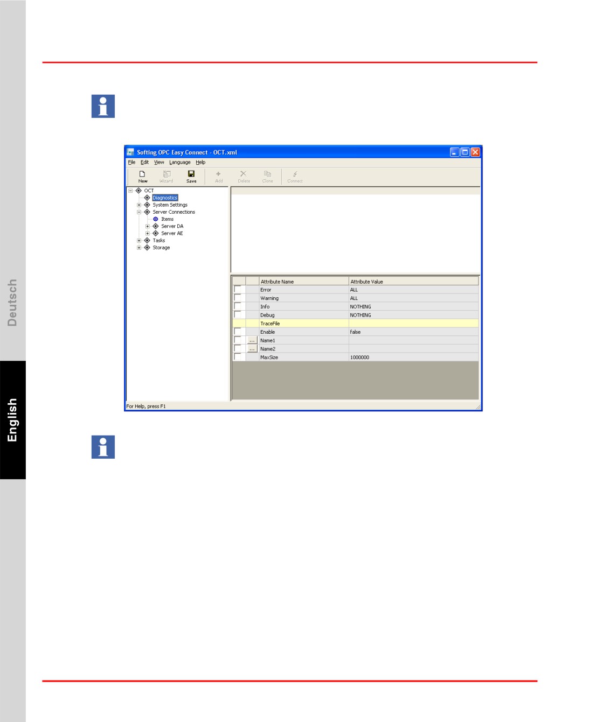Screen dimensions: 595x722
Task: Open the Edit menu
Action: [x=144, y=162]
